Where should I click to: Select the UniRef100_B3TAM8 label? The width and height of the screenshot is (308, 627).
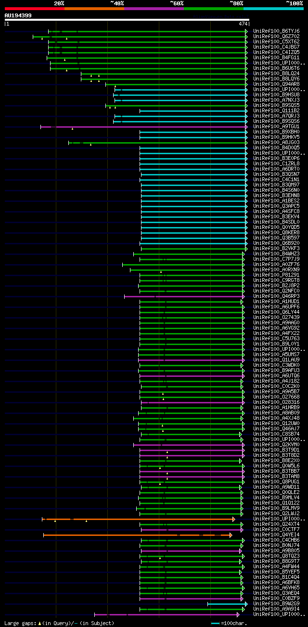tap(276, 476)
